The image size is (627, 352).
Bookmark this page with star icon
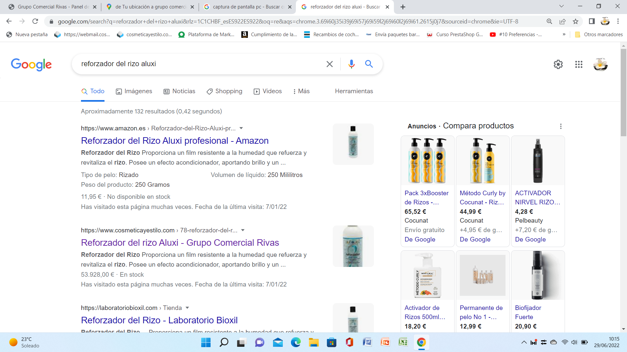(x=575, y=22)
